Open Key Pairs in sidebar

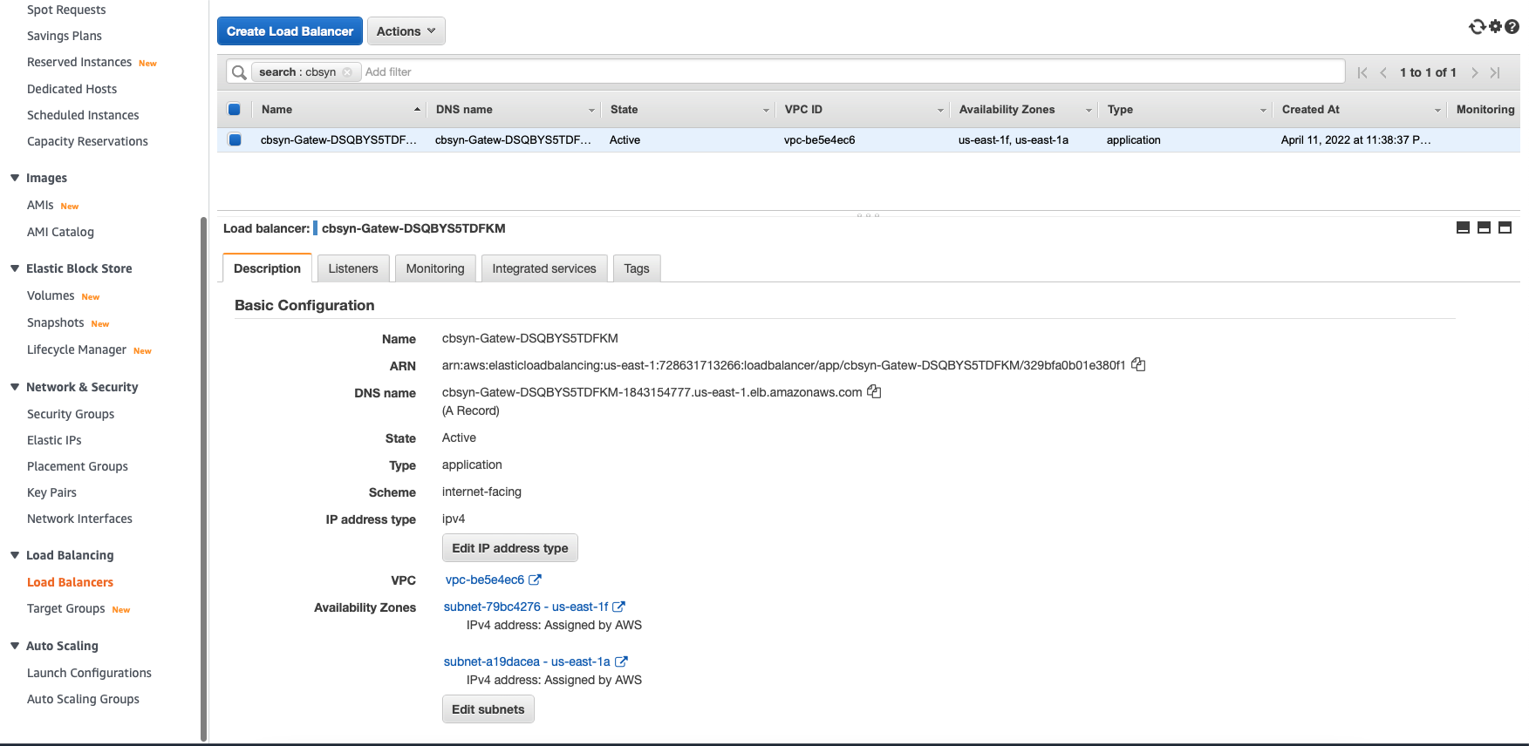51,492
